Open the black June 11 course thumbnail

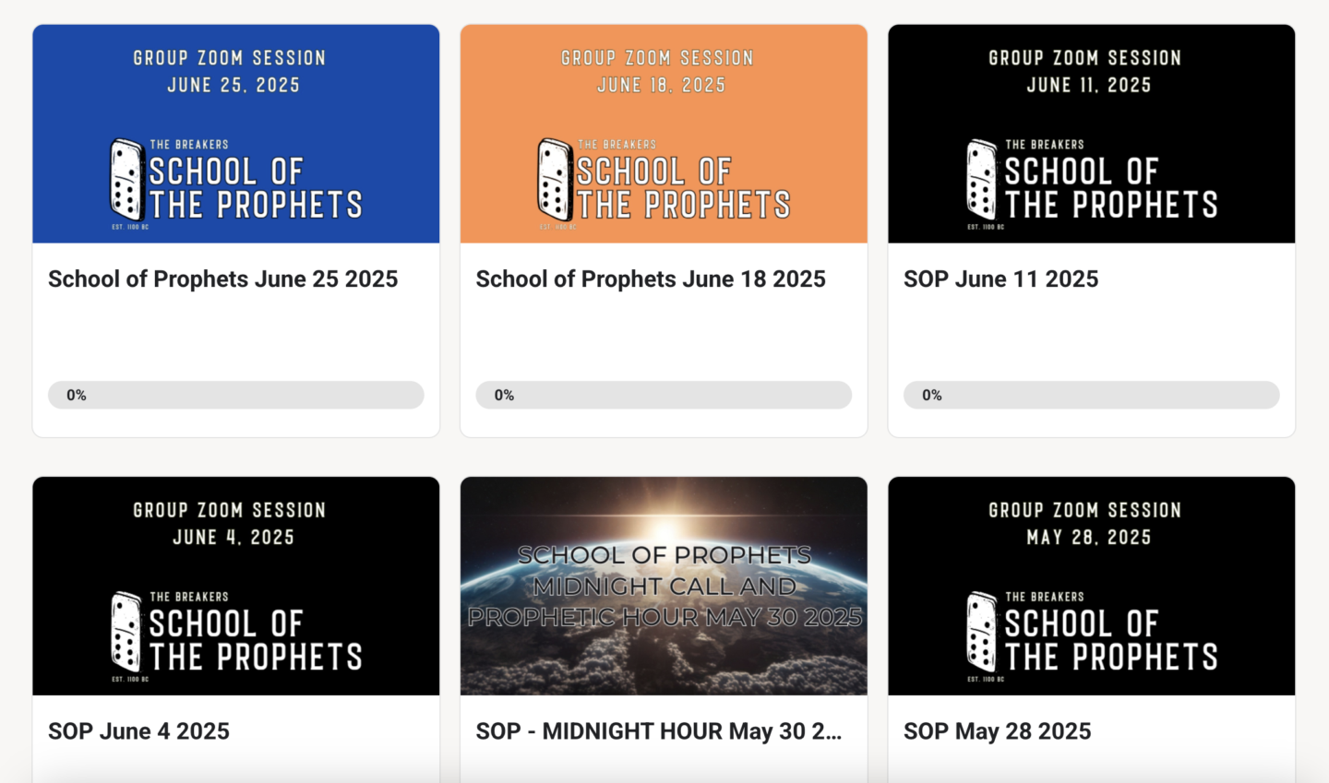coord(1091,134)
